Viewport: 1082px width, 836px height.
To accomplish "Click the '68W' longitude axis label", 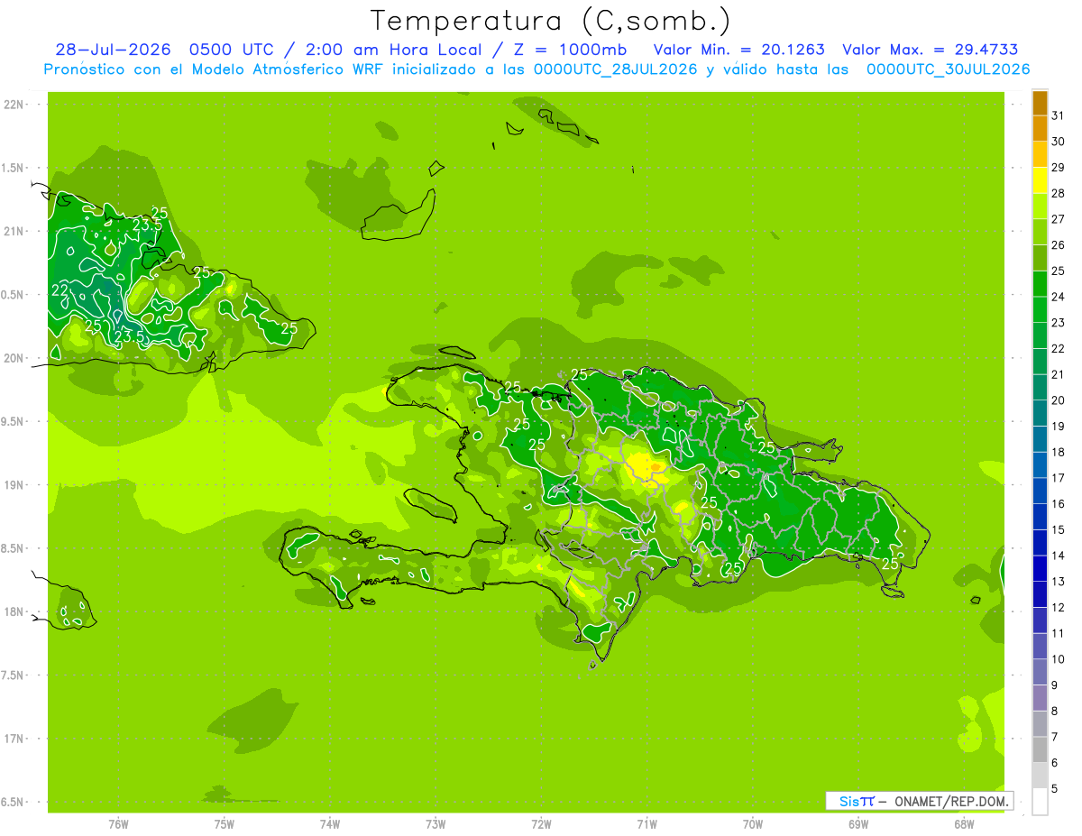I will pos(964,823).
